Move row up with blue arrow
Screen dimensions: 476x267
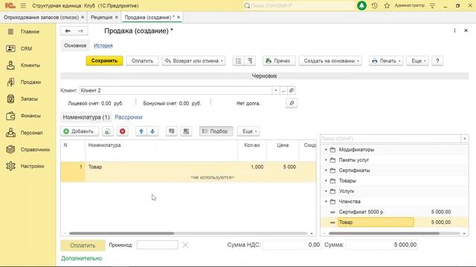[141, 131]
